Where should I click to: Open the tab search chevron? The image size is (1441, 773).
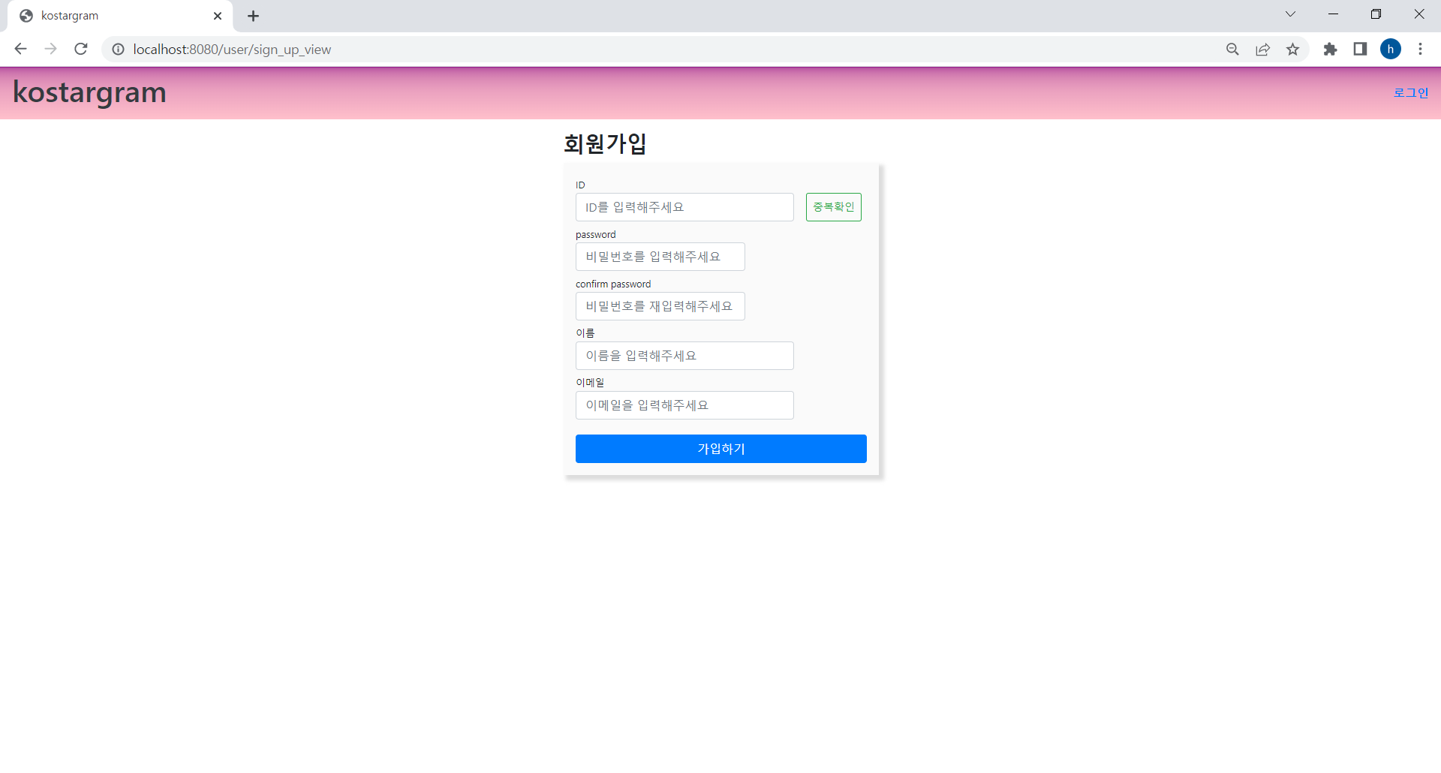1291,14
